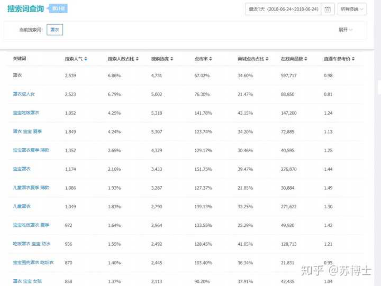381x286 pixels.
Task: Sort by 点击率 column arrows
Action: pos(211,59)
